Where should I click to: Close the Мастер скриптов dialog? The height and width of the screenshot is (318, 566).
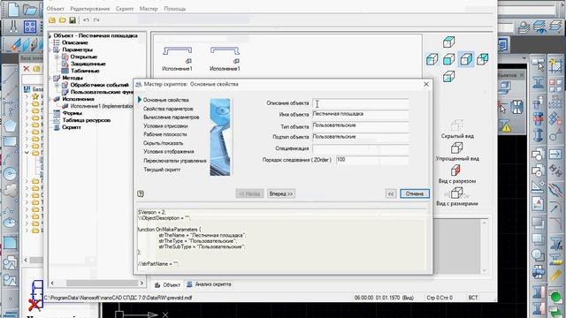point(426,84)
